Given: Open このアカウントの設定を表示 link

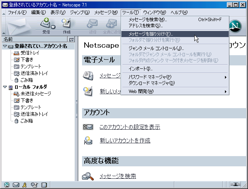Looking at the screenshot, I should (x=130, y=127).
